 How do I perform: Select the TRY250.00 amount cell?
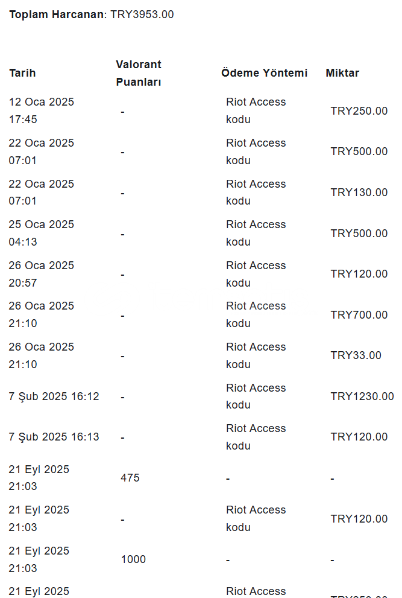point(359,111)
